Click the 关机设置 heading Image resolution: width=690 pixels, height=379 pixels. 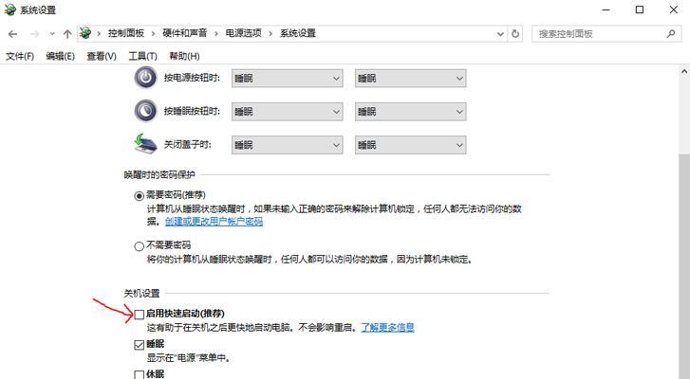click(141, 293)
